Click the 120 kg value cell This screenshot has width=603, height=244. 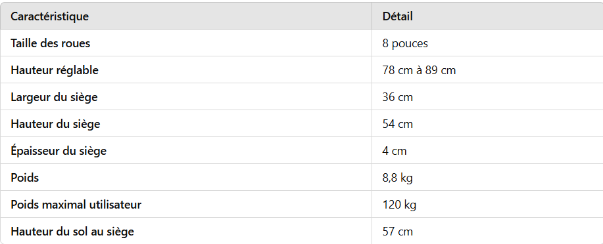tap(399, 205)
